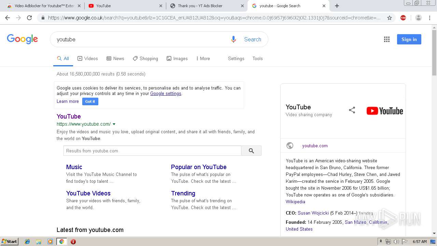Screen dimensions: 437x246
Task: Open the file explorer taskbar icon
Action: (x=39, y=242)
